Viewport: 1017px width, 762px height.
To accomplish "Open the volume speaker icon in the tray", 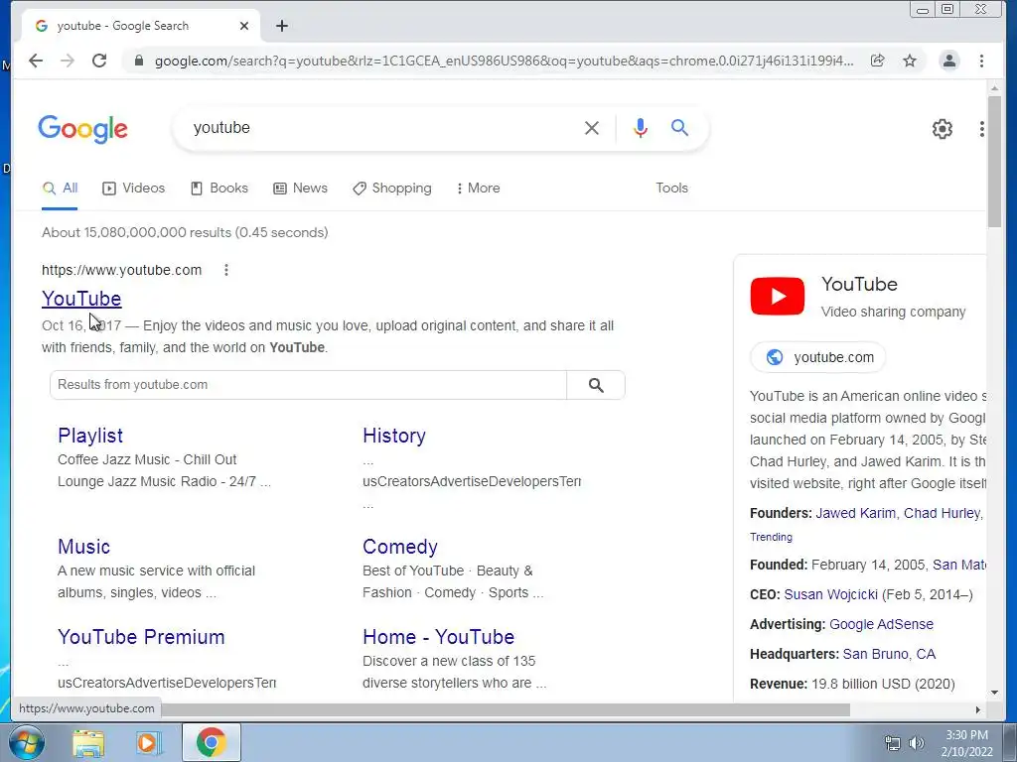I will pyautogui.click(x=917, y=743).
